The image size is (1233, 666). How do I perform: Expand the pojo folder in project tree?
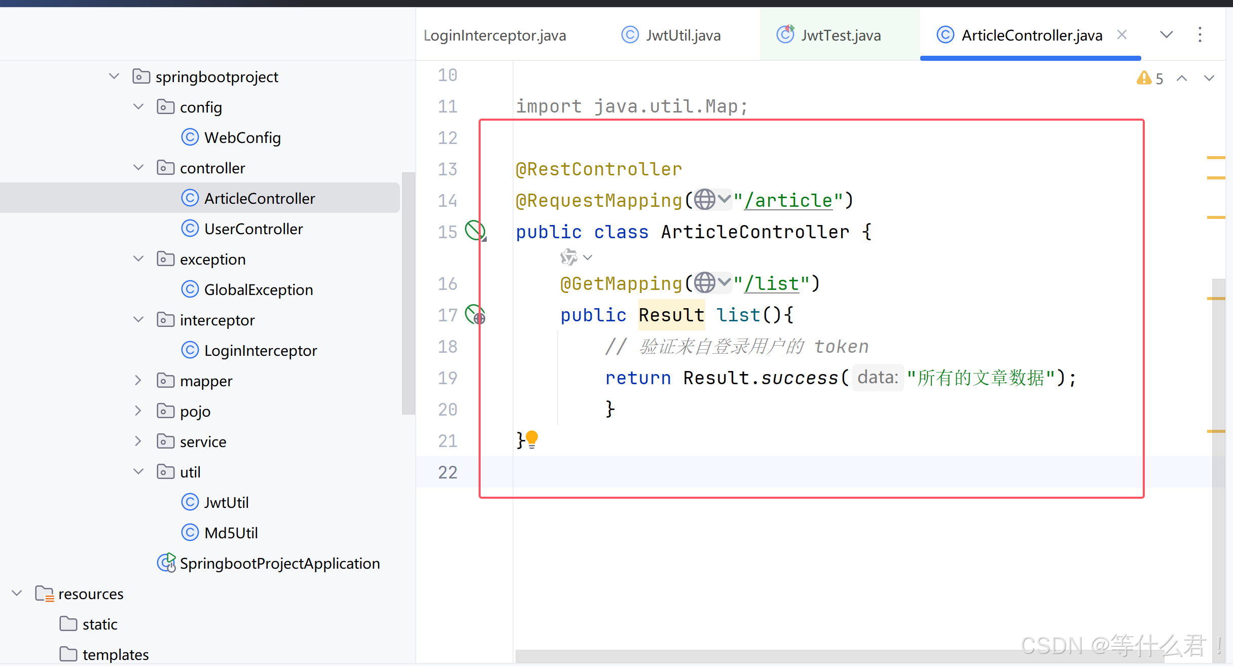click(138, 411)
